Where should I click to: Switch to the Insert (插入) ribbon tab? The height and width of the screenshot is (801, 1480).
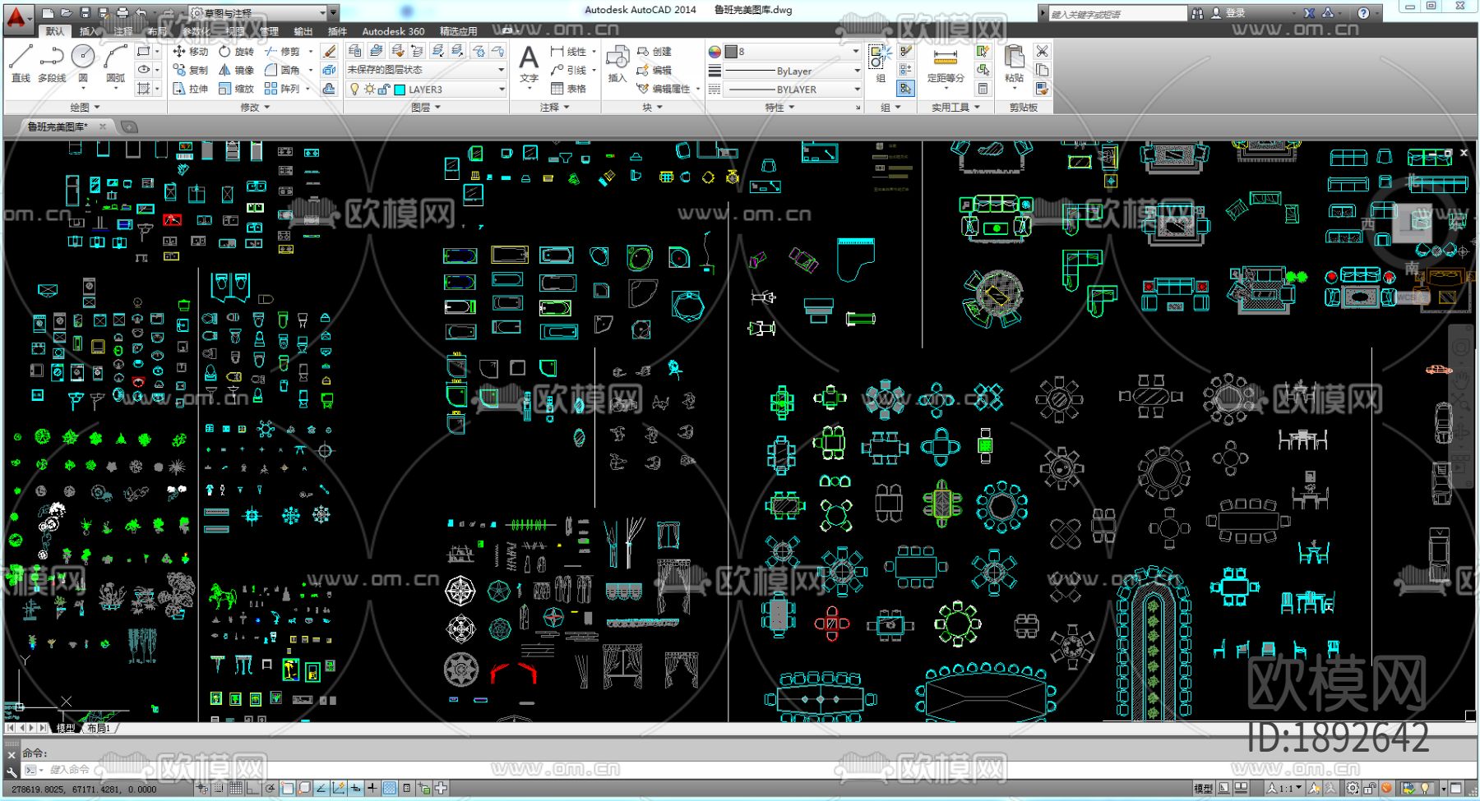(88, 31)
